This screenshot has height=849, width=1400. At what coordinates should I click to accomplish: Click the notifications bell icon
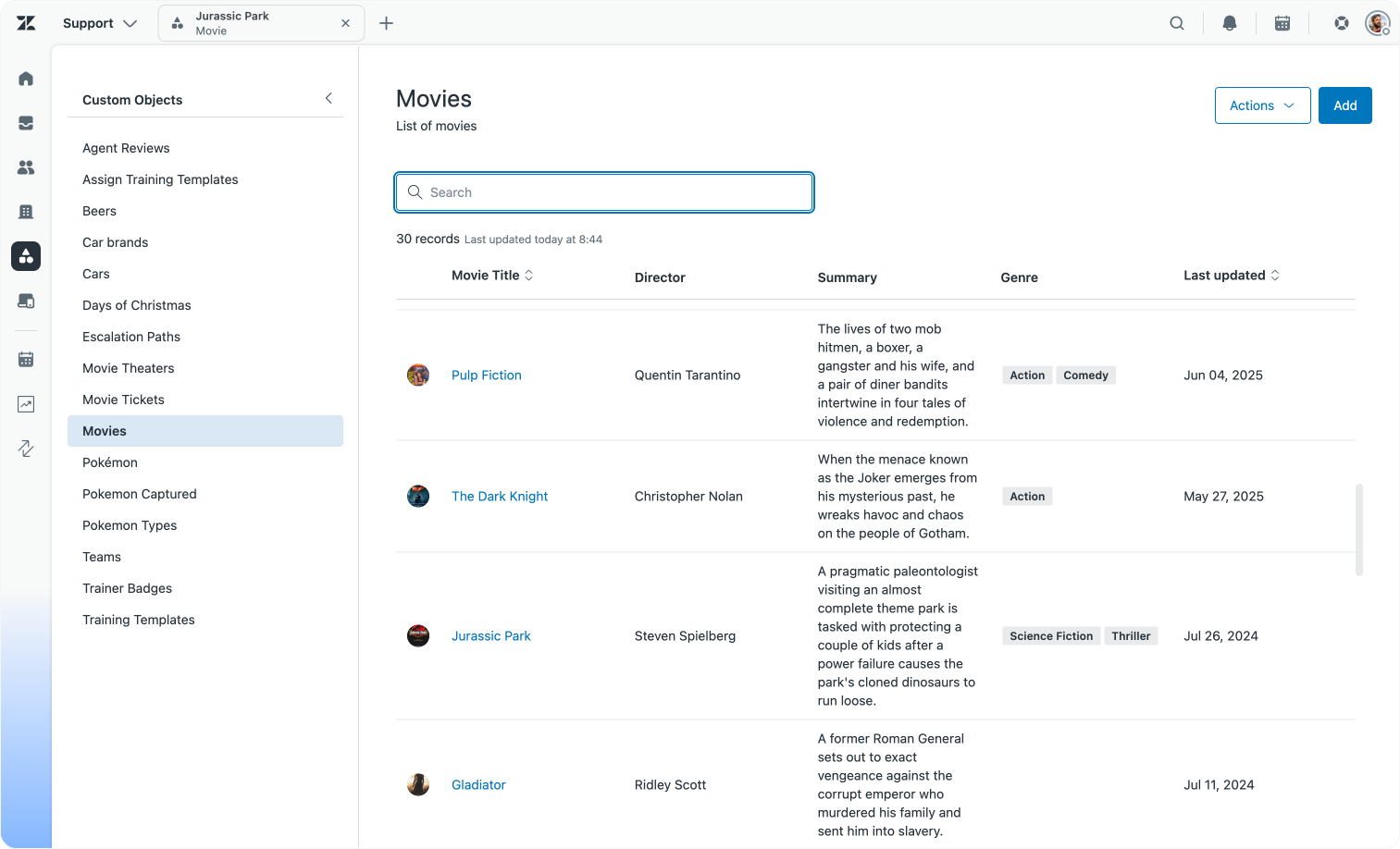click(1229, 23)
